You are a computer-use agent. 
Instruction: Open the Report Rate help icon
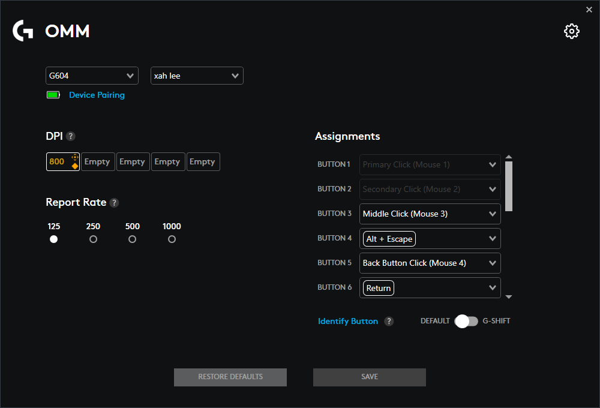[x=114, y=203]
